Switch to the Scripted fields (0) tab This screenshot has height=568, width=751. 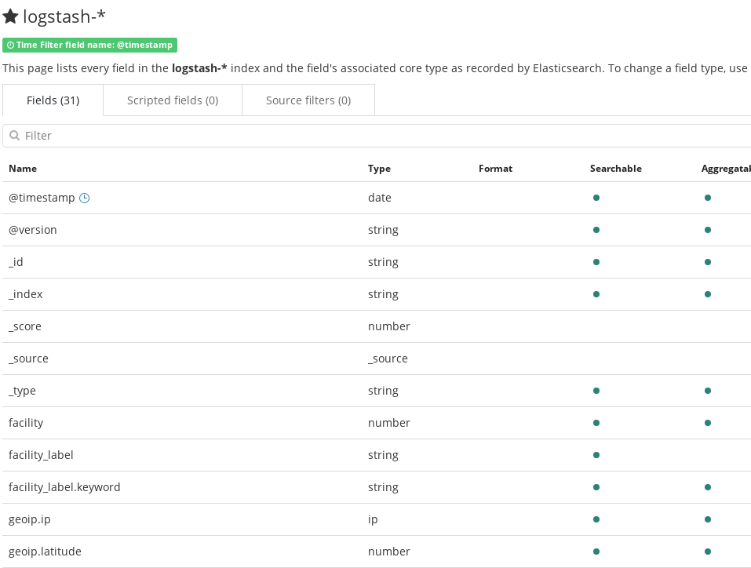[x=173, y=100]
